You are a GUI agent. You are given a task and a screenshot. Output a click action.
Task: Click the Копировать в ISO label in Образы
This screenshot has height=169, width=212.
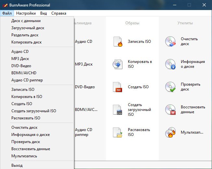pyautogui.click(x=140, y=64)
